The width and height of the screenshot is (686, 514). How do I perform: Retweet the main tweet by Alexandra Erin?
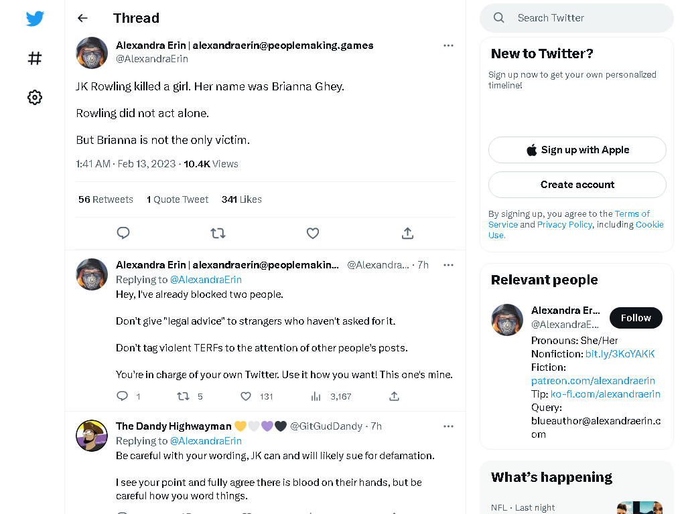[218, 233]
